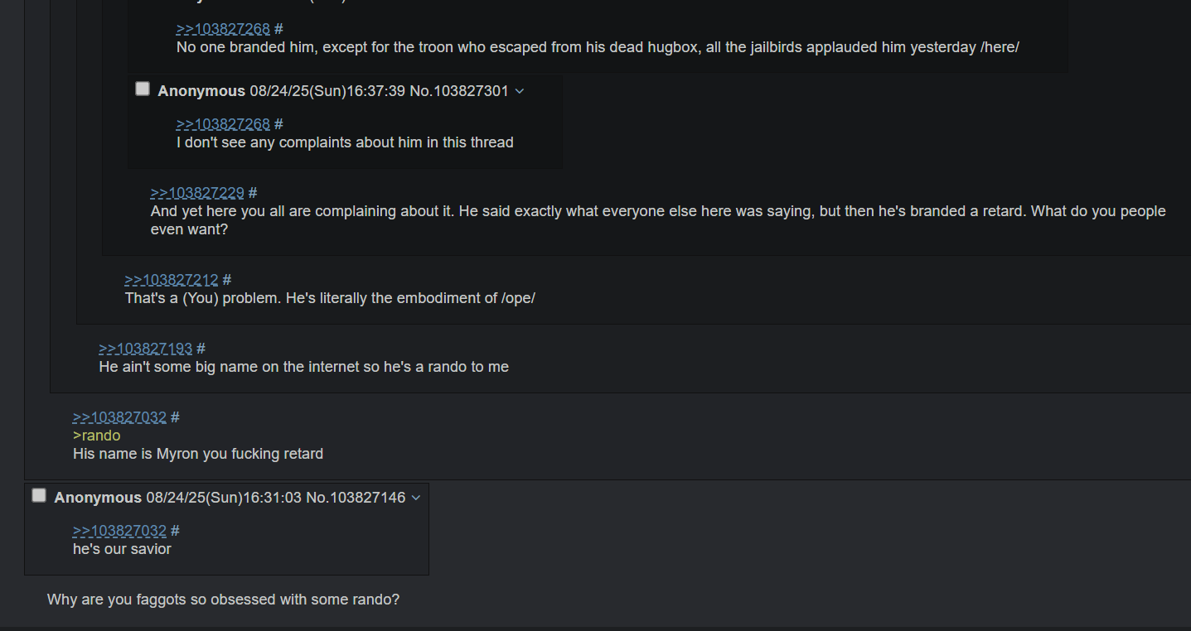Click the >>103827032 quote link above "he's our savior"
Viewport: 1191px width, 631px height.
click(119, 531)
